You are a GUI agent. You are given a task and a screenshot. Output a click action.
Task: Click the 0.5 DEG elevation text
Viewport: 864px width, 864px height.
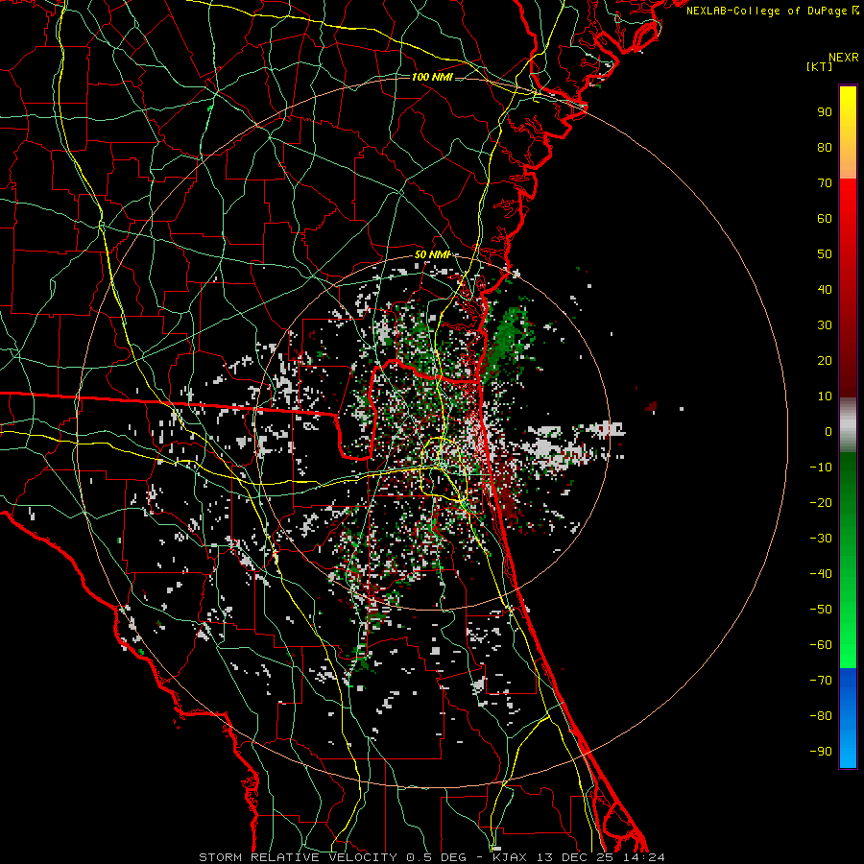coord(436,857)
